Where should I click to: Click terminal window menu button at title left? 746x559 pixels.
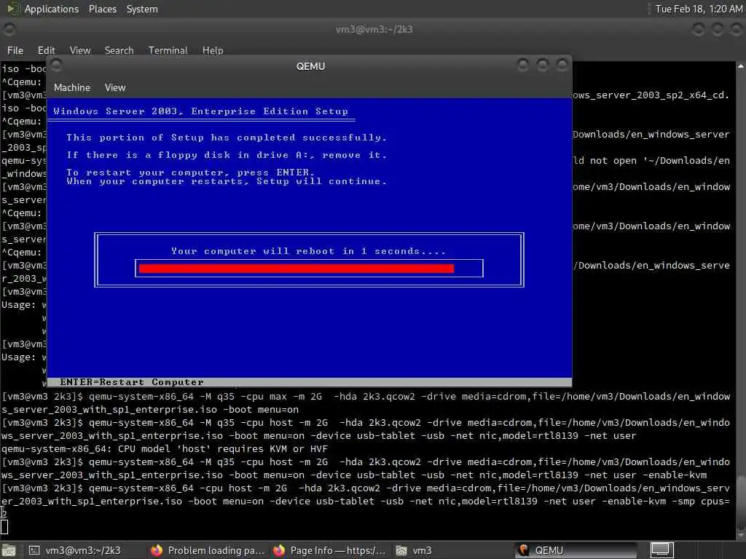click(9, 29)
